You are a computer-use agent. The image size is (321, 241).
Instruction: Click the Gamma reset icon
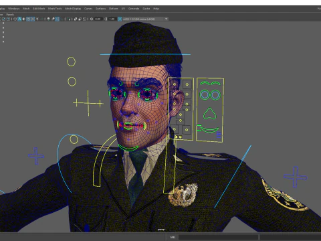point(105,19)
